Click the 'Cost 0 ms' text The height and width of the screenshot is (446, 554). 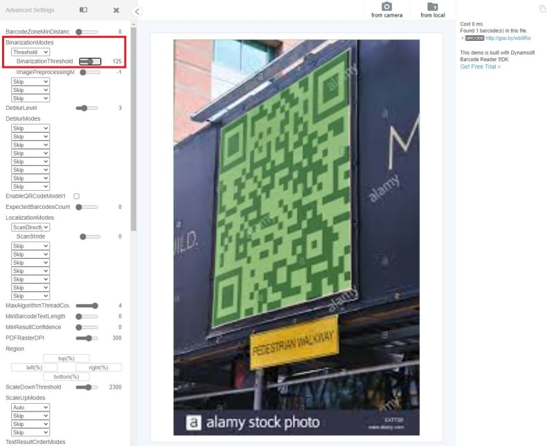472,24
